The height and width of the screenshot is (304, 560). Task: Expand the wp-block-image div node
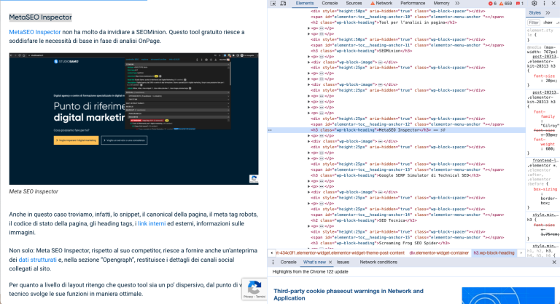tap(309, 63)
